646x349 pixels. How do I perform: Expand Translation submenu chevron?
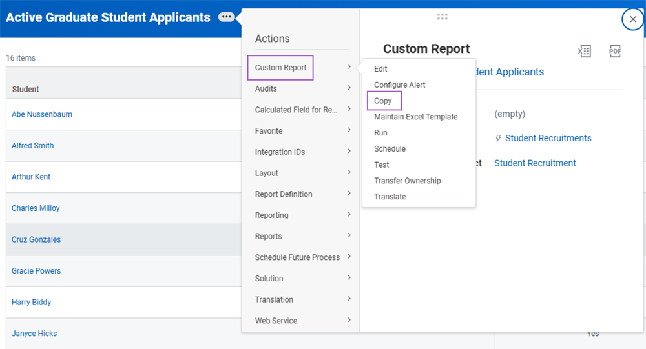click(349, 299)
